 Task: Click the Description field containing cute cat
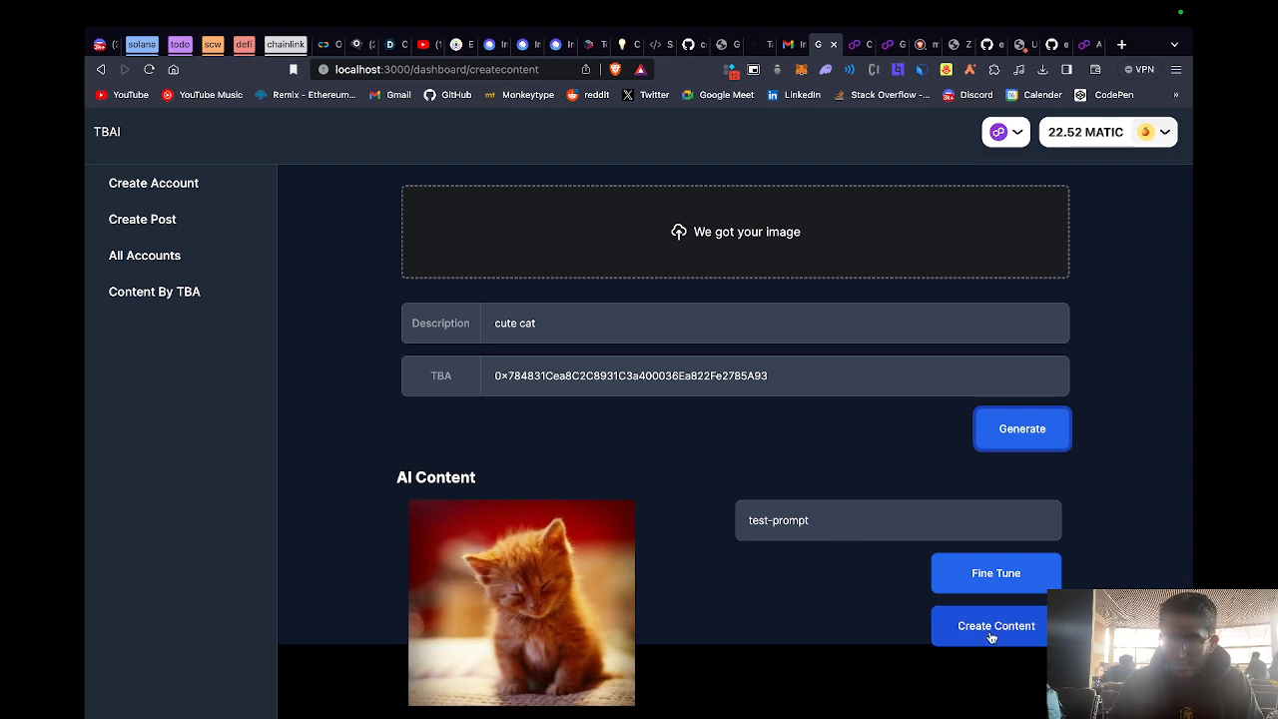tap(775, 324)
